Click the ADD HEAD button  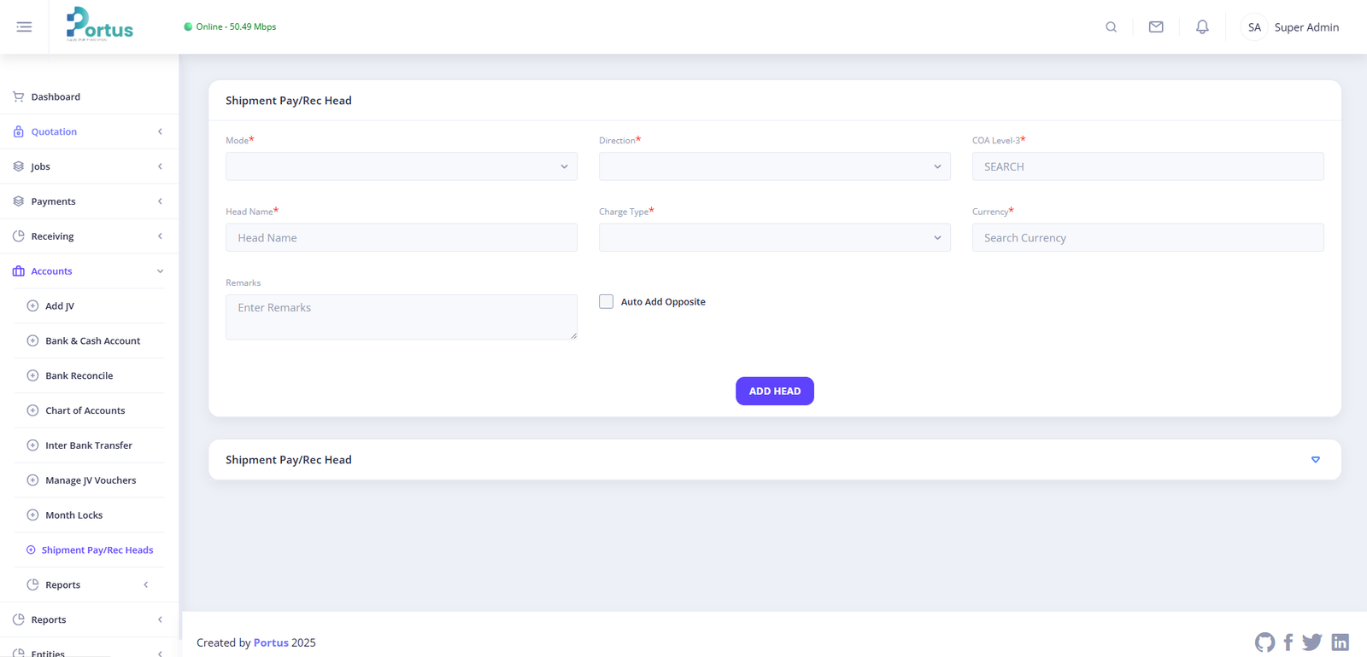[x=774, y=391]
